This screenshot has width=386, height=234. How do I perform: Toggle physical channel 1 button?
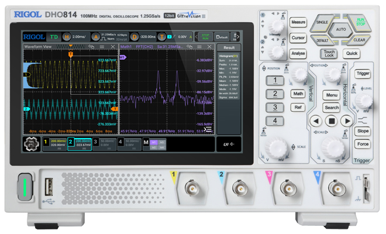pos(275,80)
